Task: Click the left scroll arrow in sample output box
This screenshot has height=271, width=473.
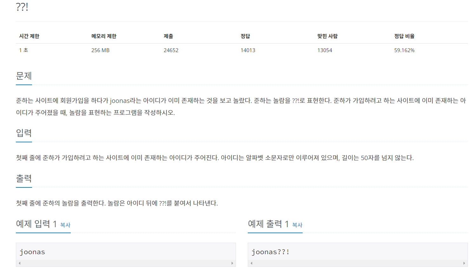Action: 252,263
